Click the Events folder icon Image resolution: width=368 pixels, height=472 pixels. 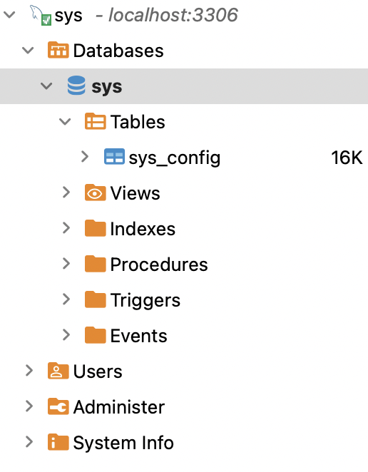point(95,335)
